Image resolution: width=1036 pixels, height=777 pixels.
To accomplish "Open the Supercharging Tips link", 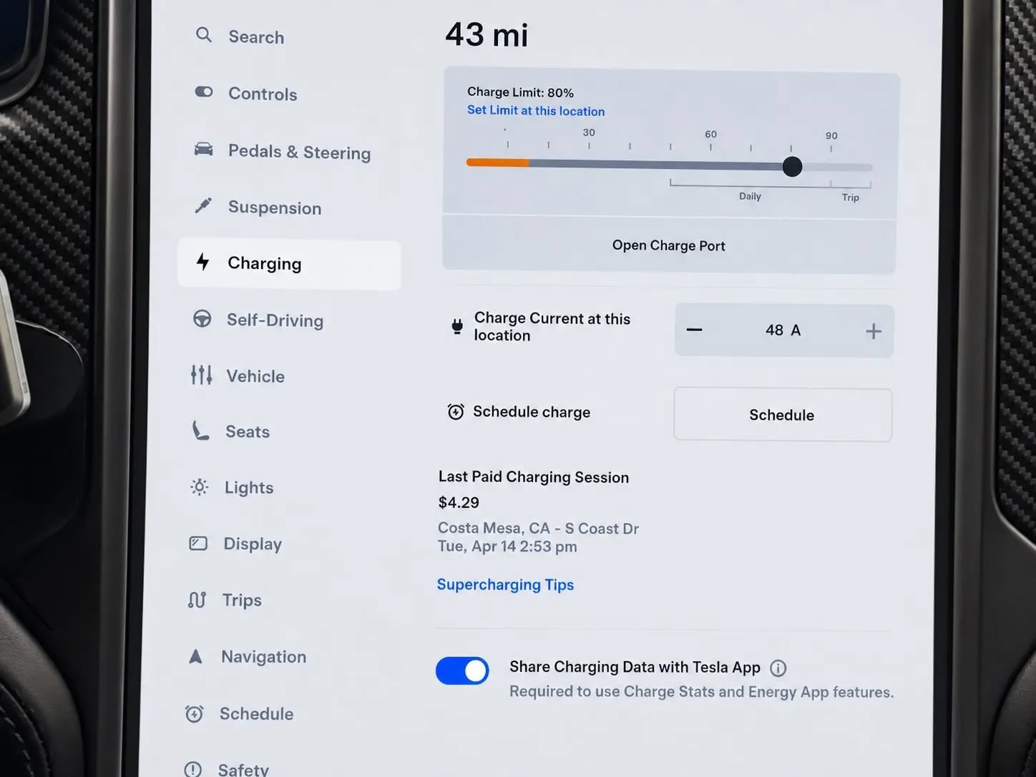I will coord(505,585).
